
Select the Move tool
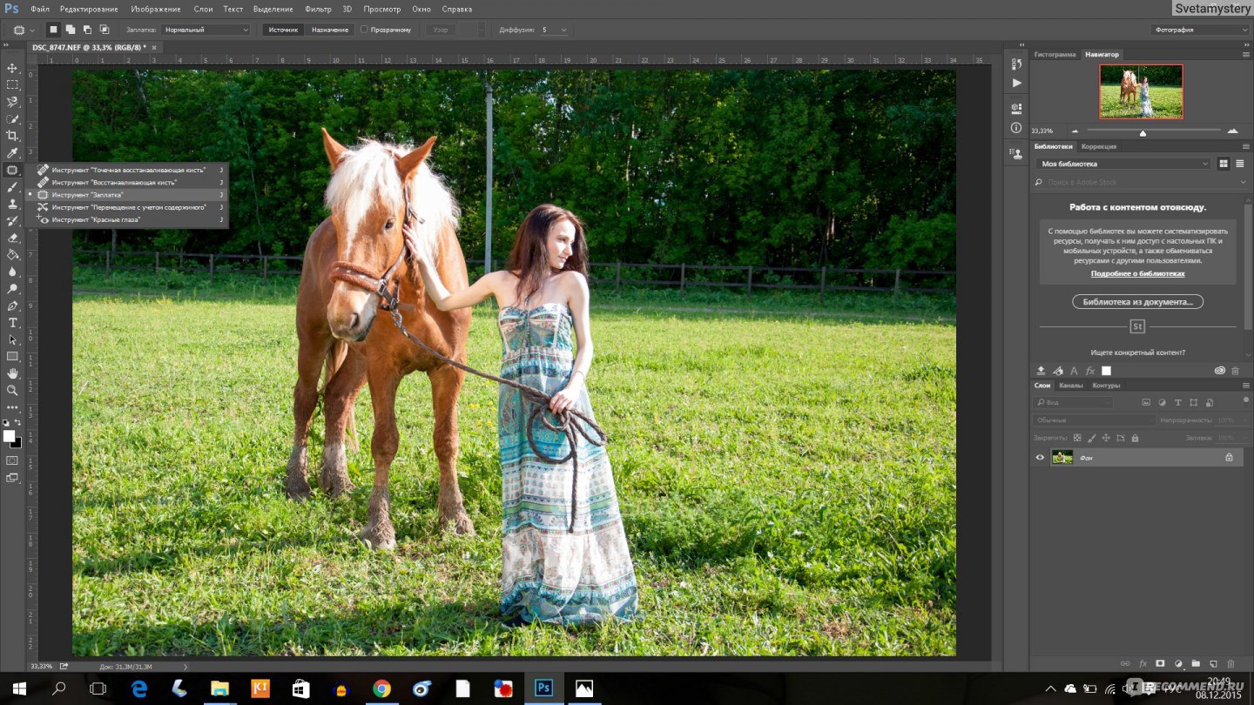pos(12,68)
